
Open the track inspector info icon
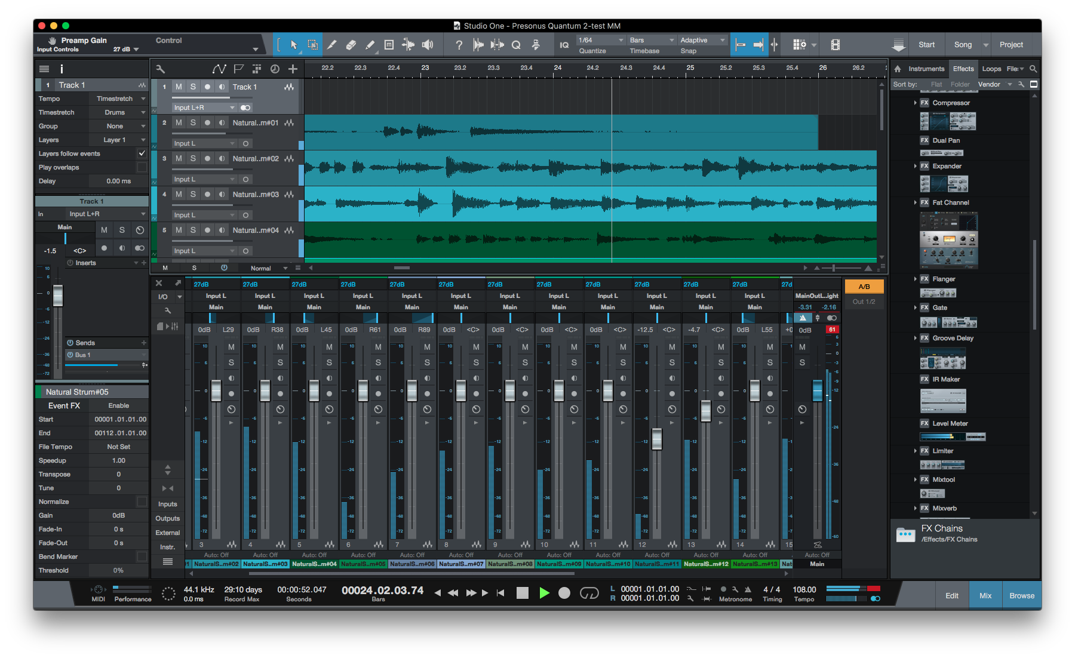(x=62, y=69)
